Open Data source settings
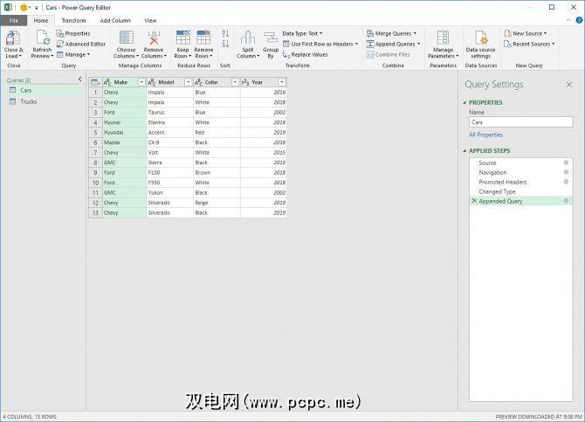Screen dimensions: 585x422 coord(480,45)
